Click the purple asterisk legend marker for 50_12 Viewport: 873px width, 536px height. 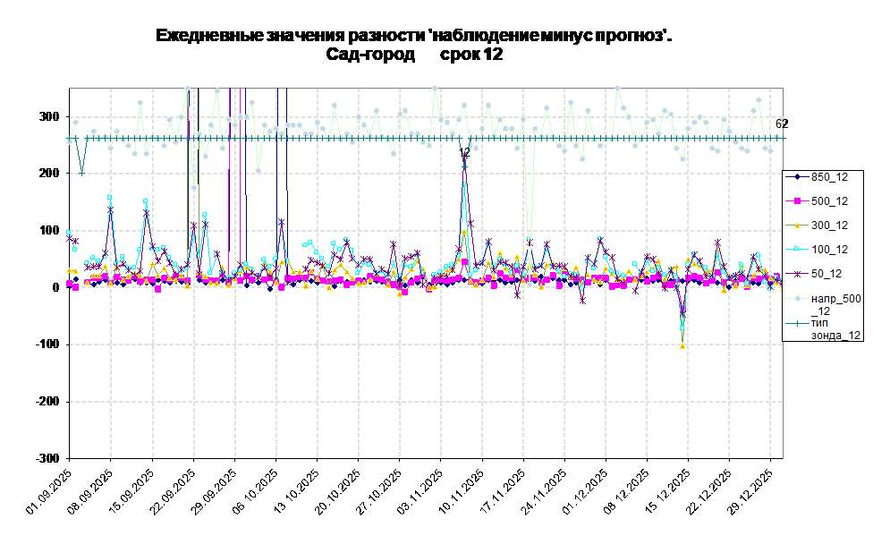point(797,274)
